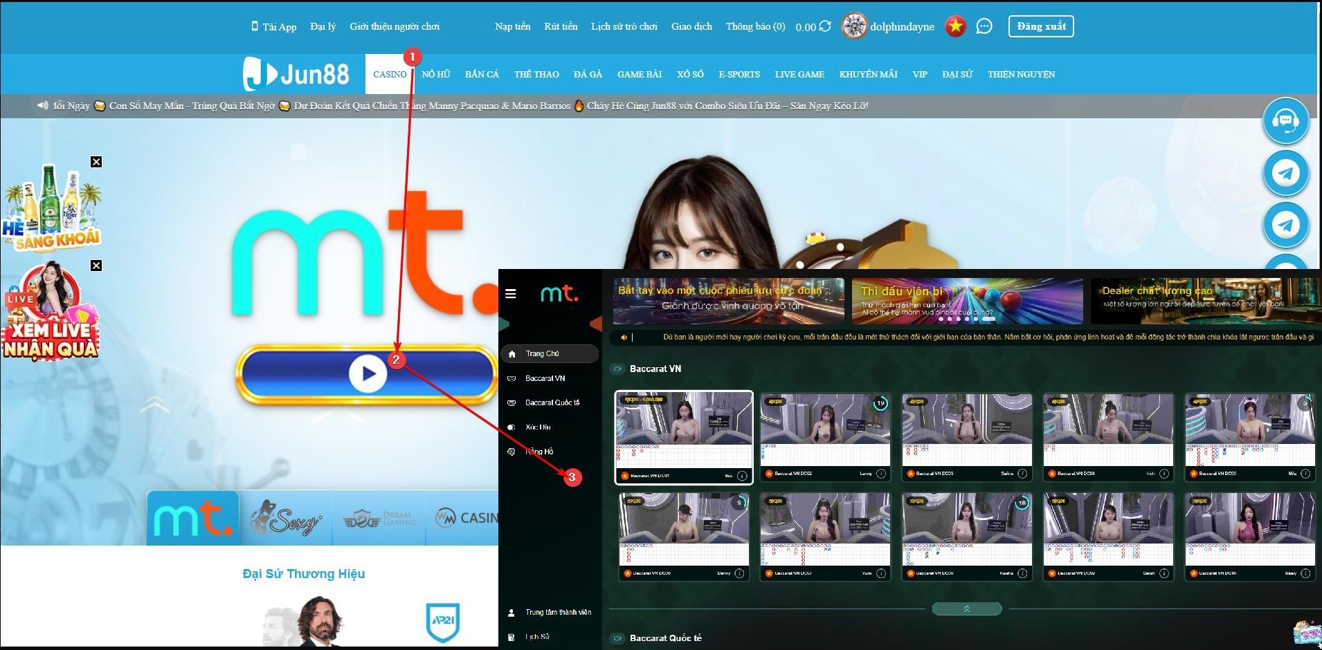Click the Đăng xuất logout button
Image resolution: width=1322 pixels, height=650 pixels.
(1041, 26)
